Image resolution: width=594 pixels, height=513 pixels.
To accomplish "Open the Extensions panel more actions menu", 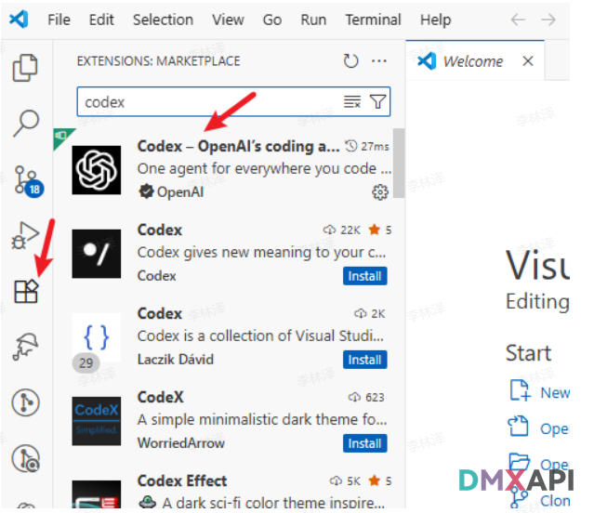I will click(379, 61).
